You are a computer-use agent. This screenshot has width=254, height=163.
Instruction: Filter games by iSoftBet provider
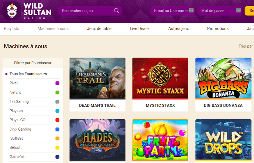[34, 138]
